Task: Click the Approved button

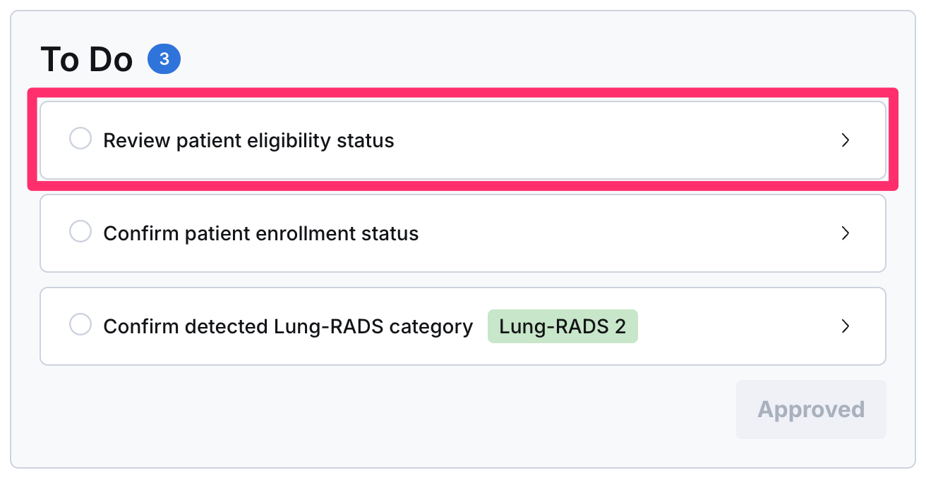Action: tap(811, 409)
